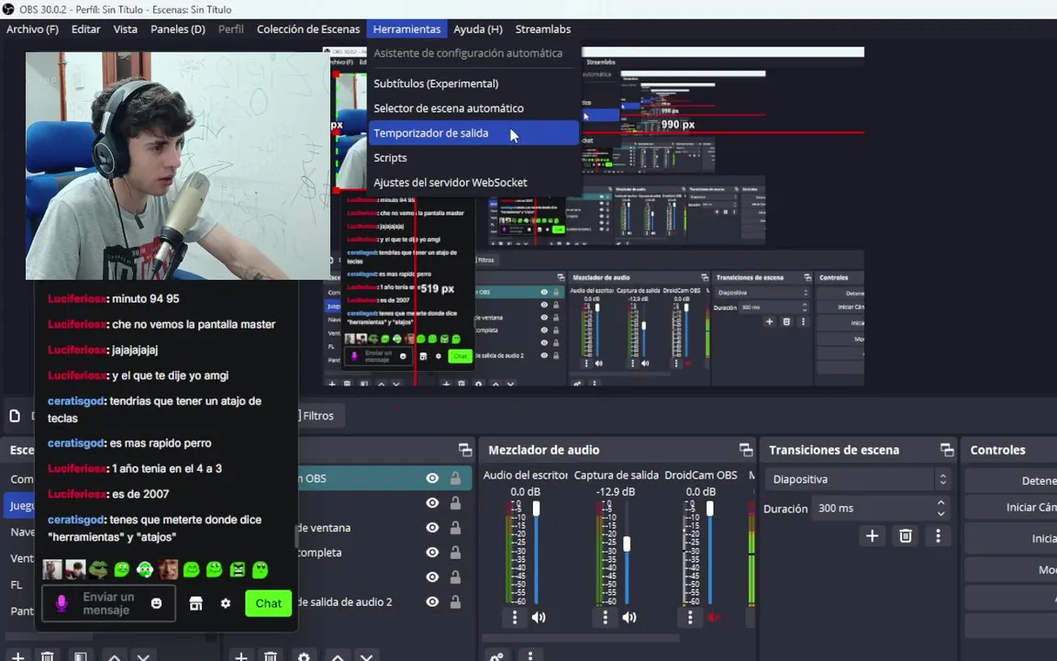Move the source up with arrow
This screenshot has height=661, width=1057.
337,656
